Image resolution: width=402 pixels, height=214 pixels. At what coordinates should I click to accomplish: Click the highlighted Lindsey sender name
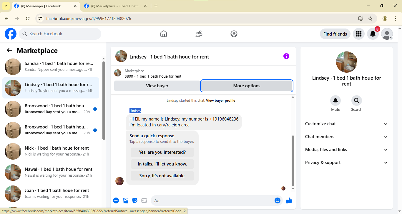click(x=135, y=111)
